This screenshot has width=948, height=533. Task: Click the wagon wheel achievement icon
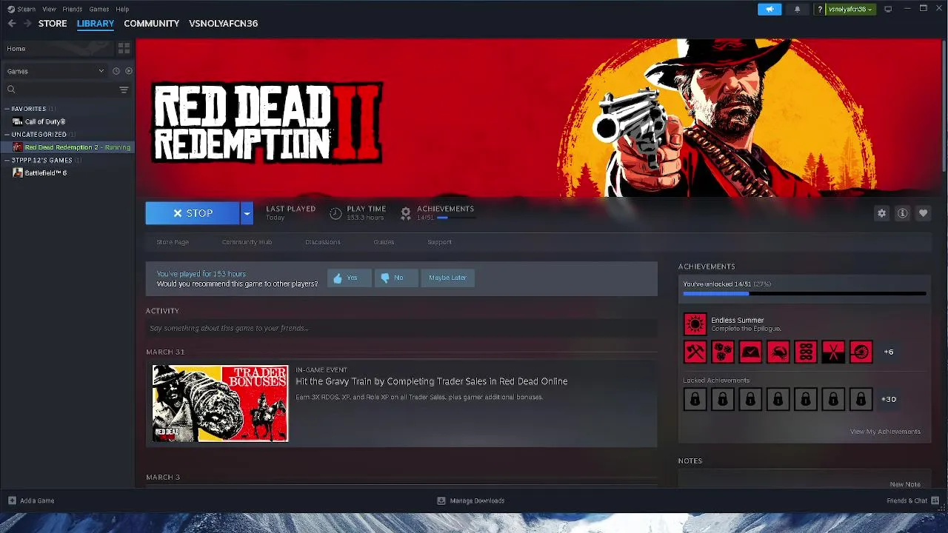tap(861, 352)
